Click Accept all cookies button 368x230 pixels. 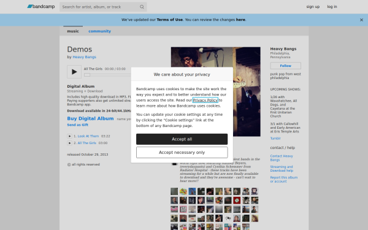coord(182,139)
